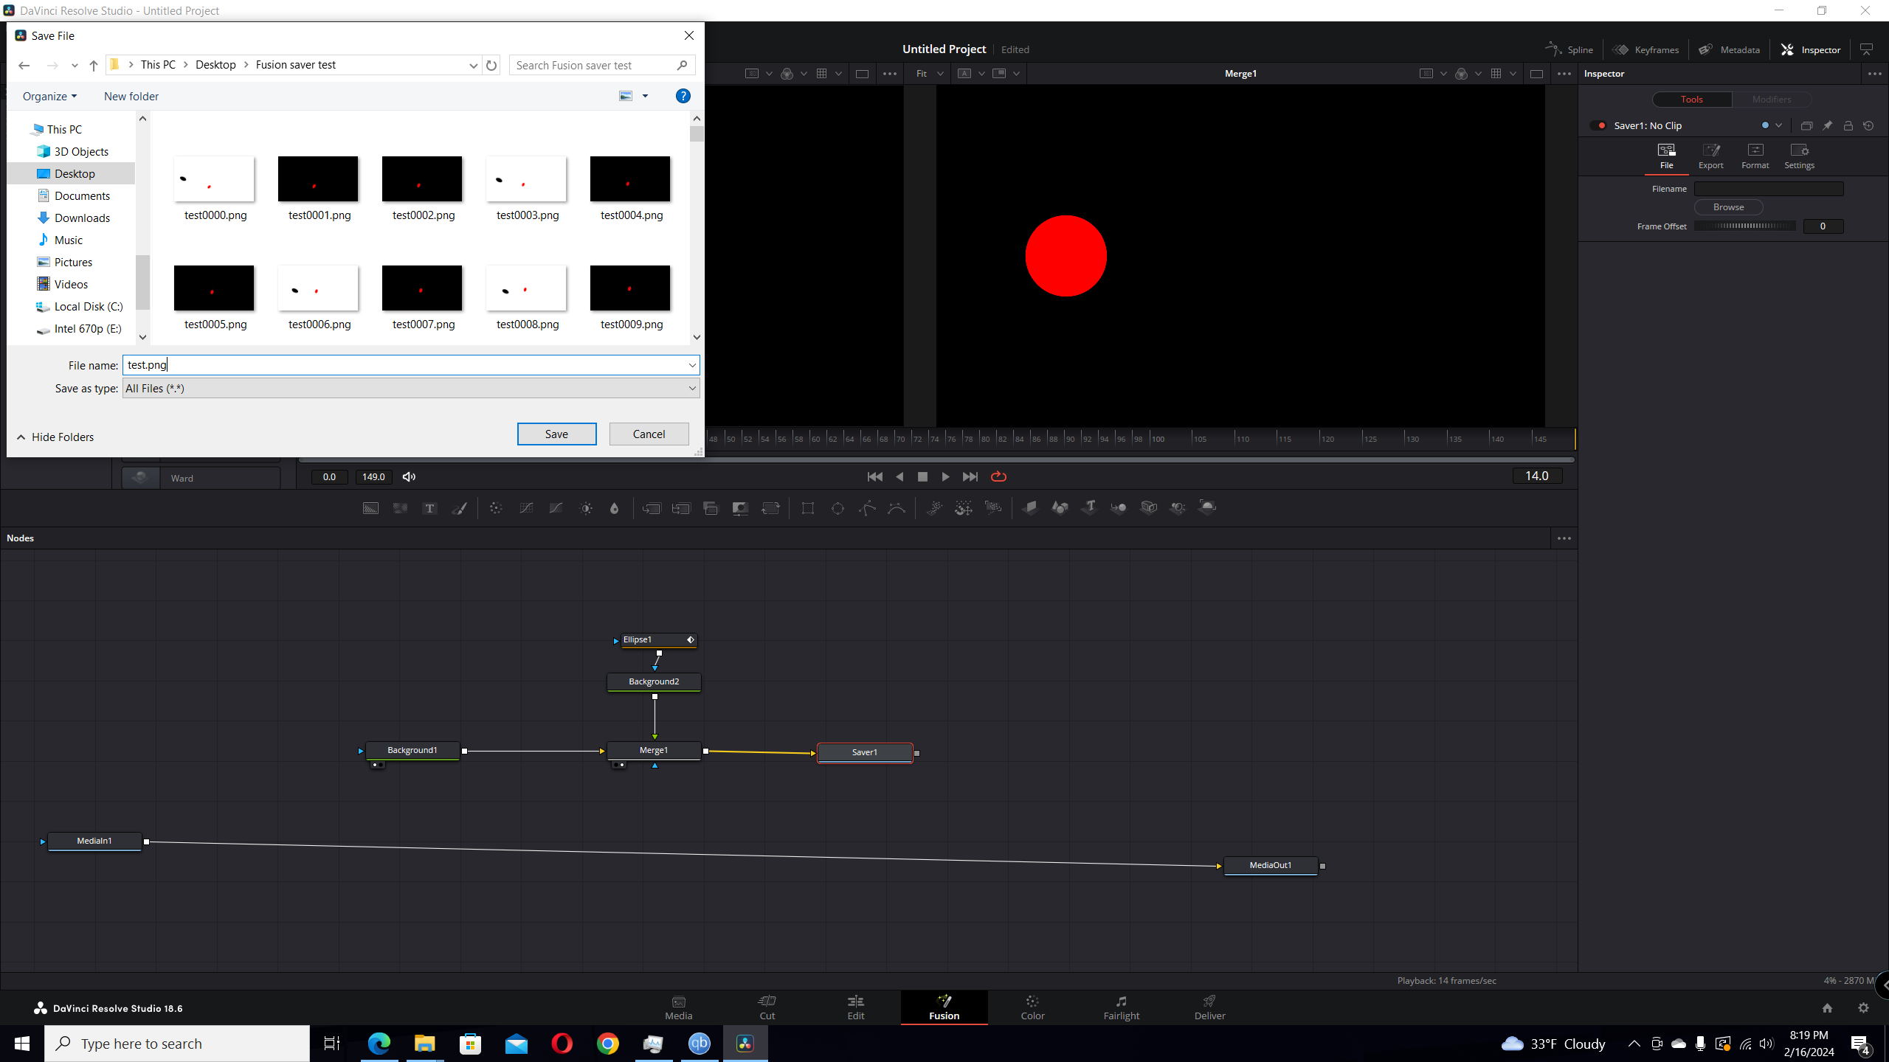Viewport: 1889px width, 1062px height.
Task: Refresh the Fusion saver test folder listing
Action: click(x=491, y=65)
